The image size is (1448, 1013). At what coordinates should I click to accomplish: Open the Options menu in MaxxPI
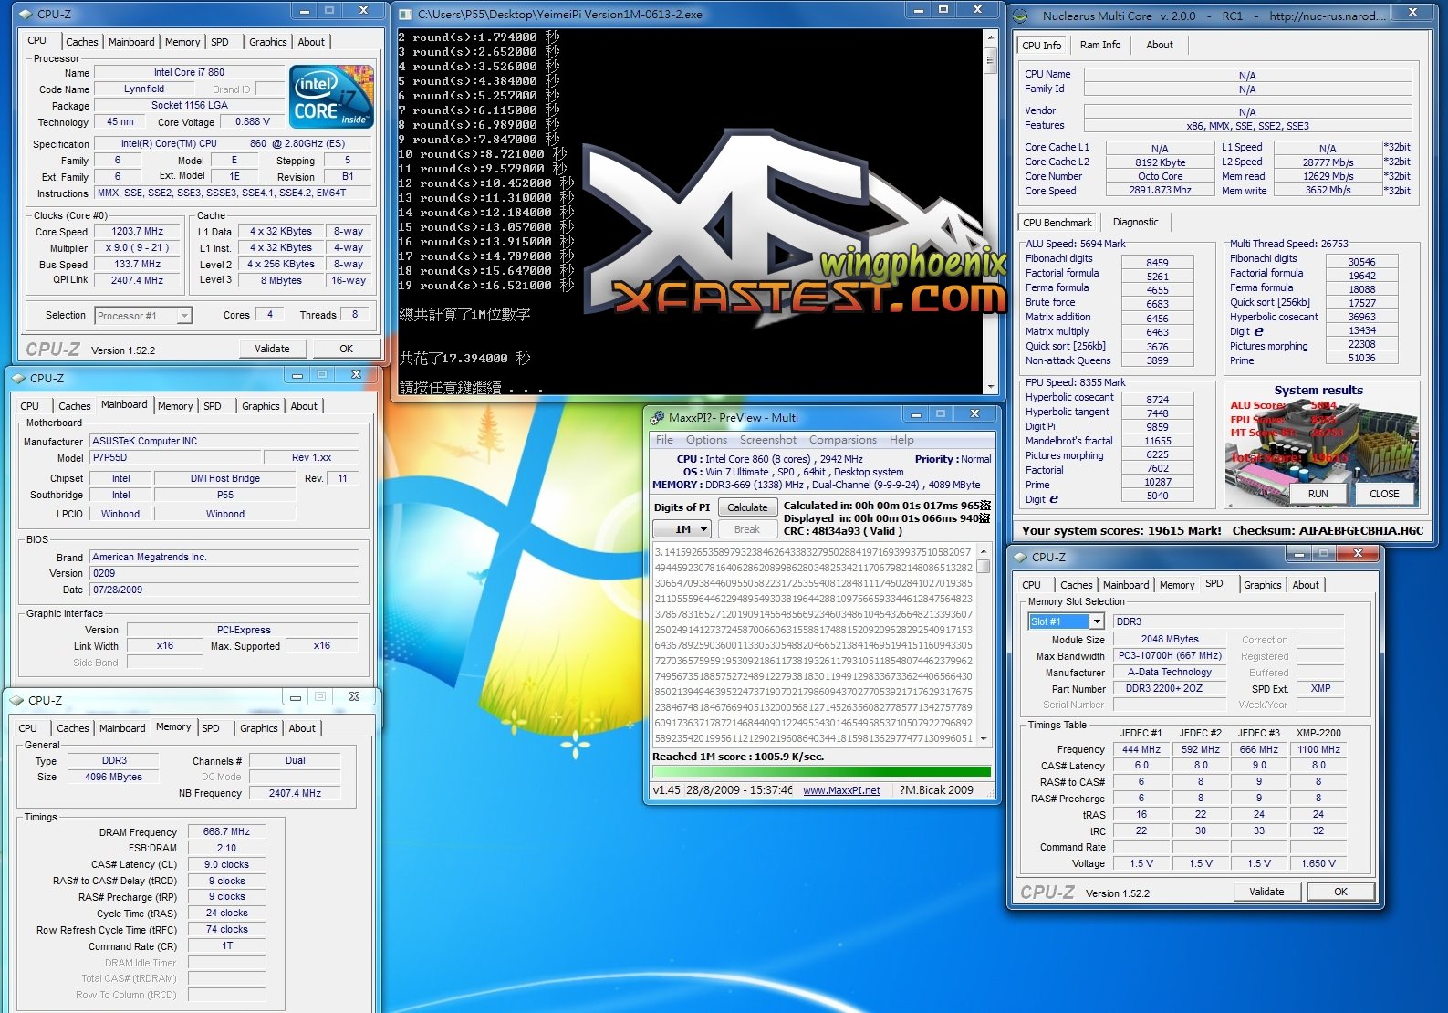(x=706, y=440)
